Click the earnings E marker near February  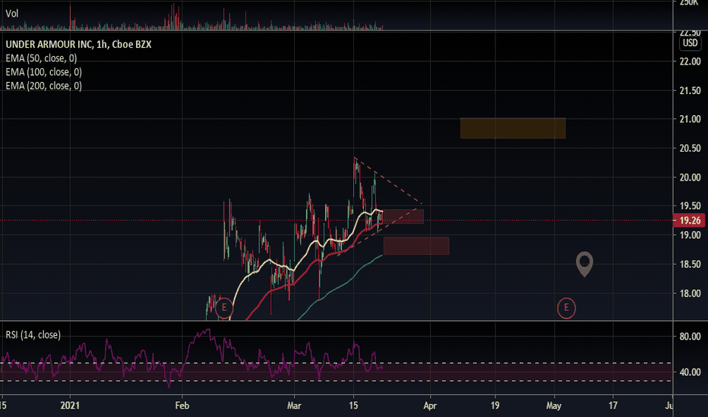pyautogui.click(x=224, y=308)
